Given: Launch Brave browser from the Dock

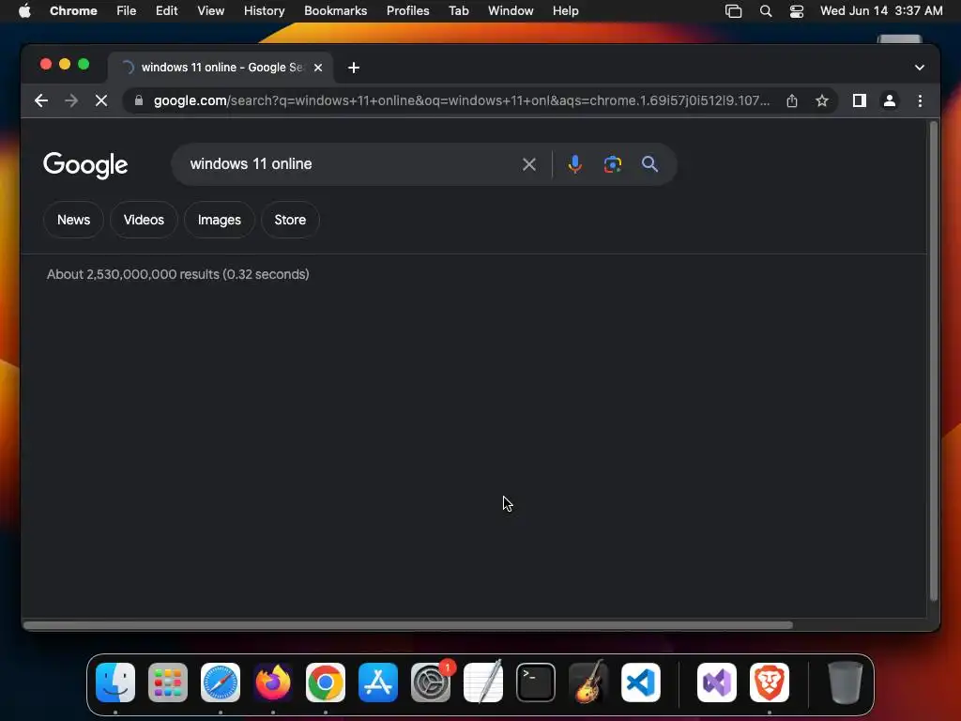Looking at the screenshot, I should pos(770,683).
